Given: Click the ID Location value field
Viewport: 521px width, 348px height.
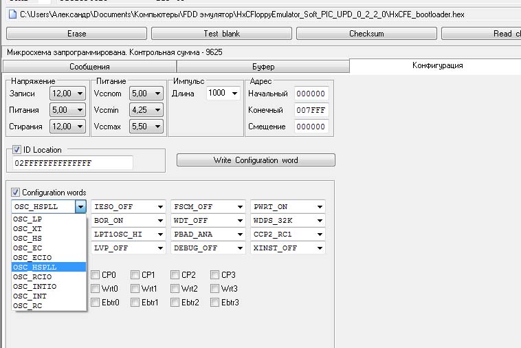Looking at the screenshot, I should (x=72, y=163).
